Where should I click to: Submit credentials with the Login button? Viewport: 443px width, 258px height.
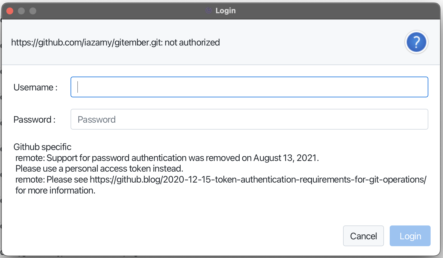click(x=410, y=236)
